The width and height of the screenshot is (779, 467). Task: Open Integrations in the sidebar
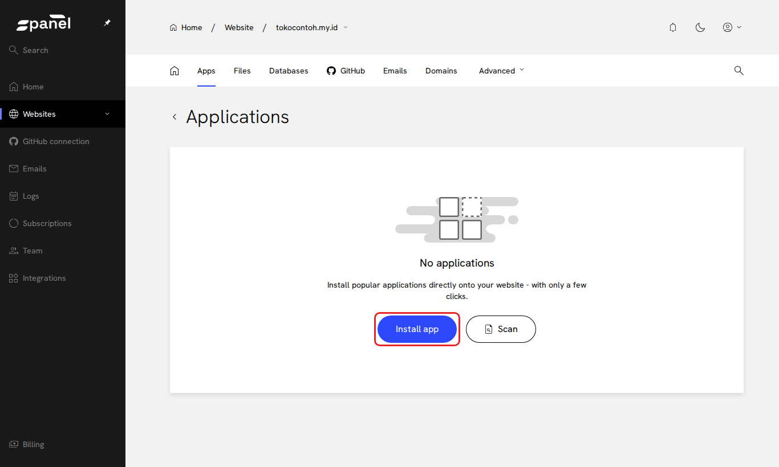point(63,278)
